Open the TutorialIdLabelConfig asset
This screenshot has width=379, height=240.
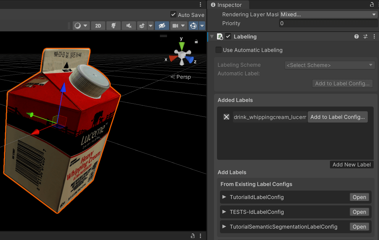pos(359,197)
